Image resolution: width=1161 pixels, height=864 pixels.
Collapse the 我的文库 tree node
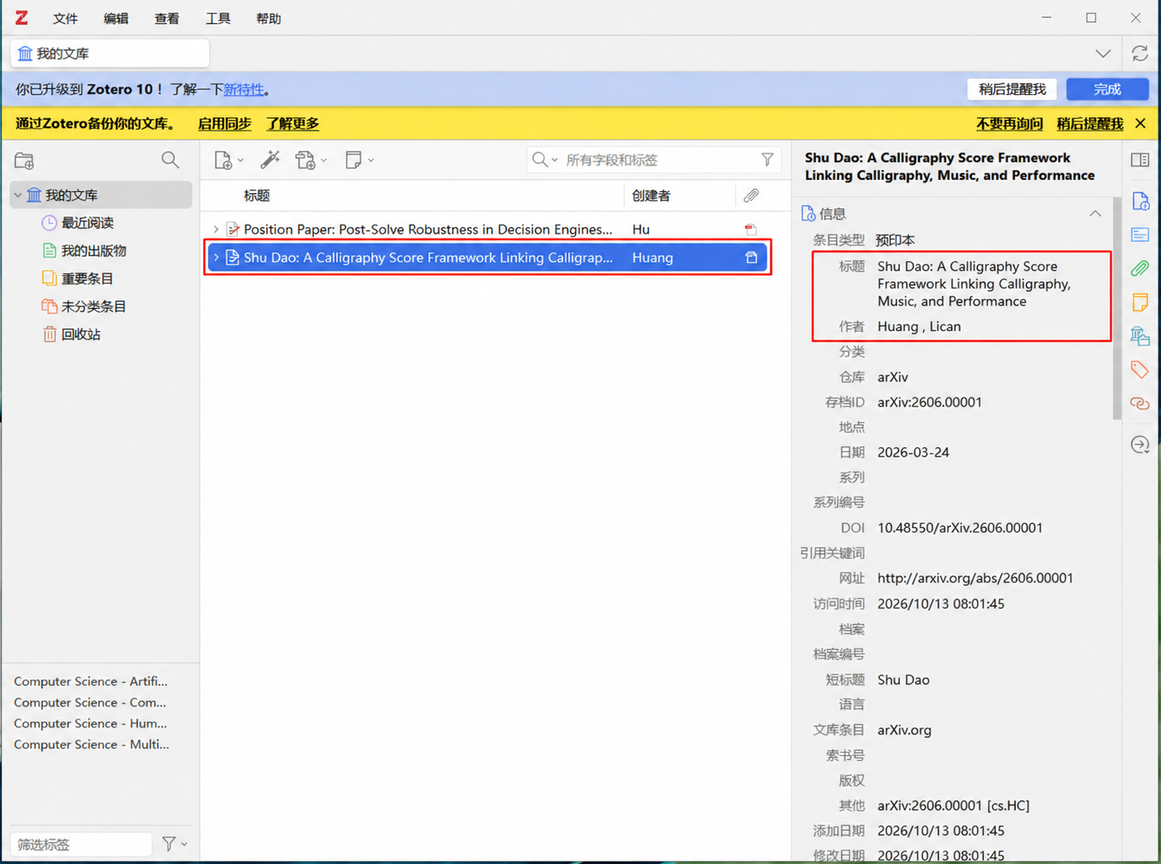click(x=18, y=195)
